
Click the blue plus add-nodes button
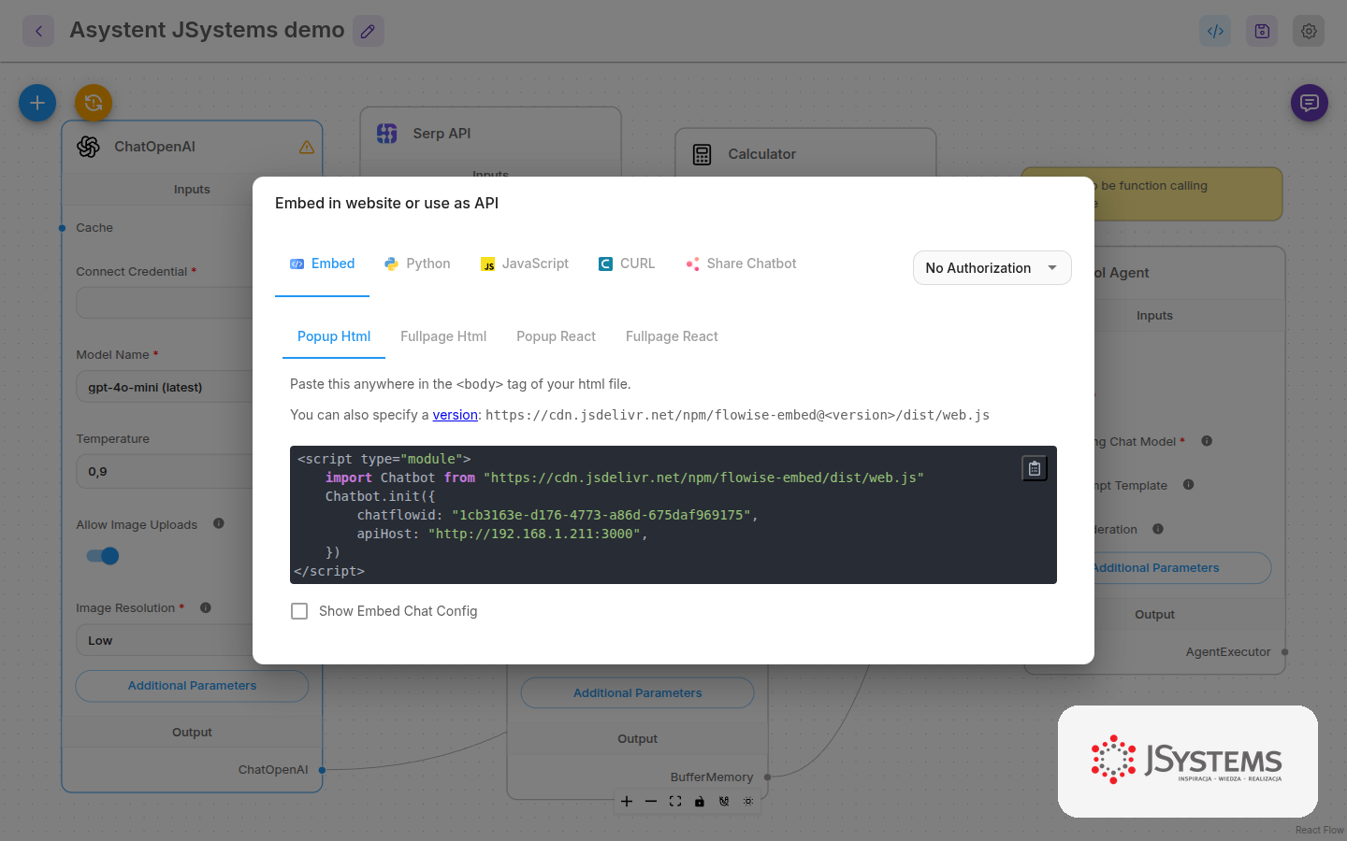[37, 103]
